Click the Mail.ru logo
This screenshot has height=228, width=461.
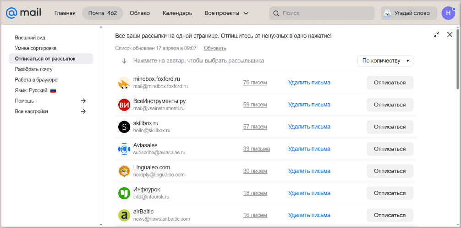tap(24, 13)
